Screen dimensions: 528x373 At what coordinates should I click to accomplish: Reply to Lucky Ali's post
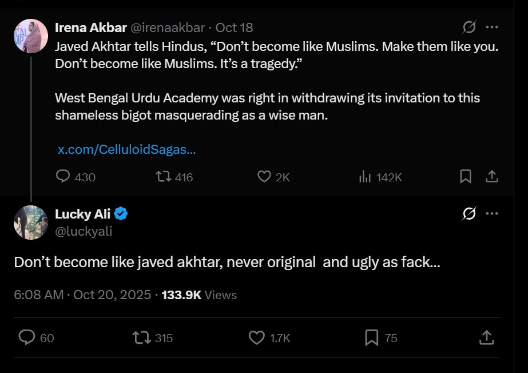tap(27, 338)
